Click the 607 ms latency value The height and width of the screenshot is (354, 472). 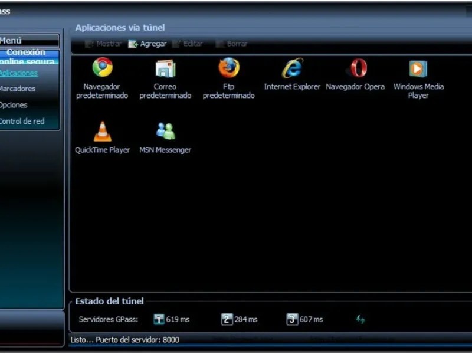click(311, 320)
